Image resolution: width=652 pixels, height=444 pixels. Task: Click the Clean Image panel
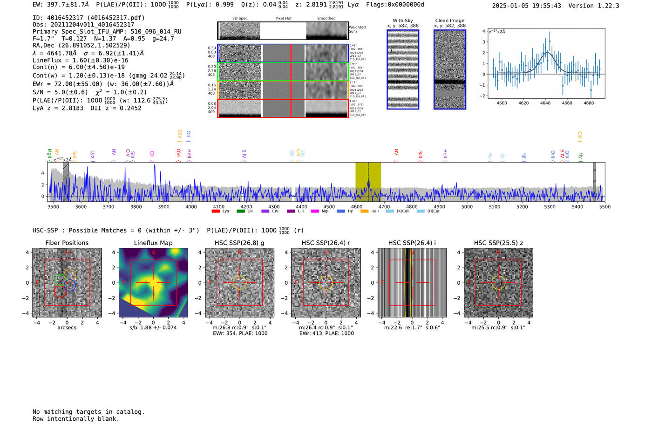(450, 69)
